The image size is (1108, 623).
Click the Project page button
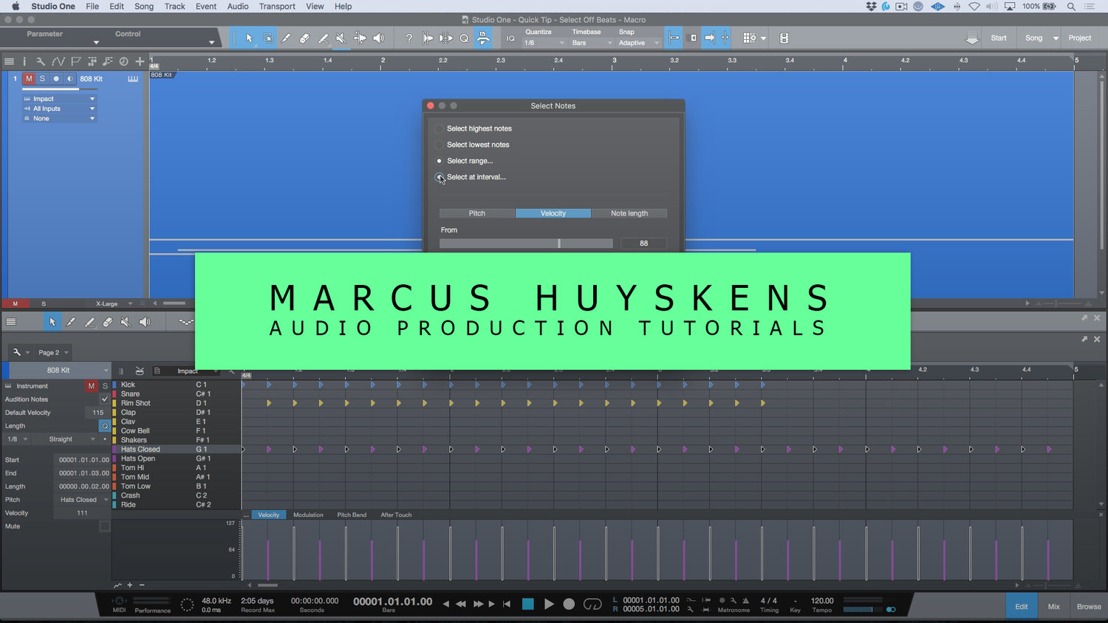coord(1080,38)
